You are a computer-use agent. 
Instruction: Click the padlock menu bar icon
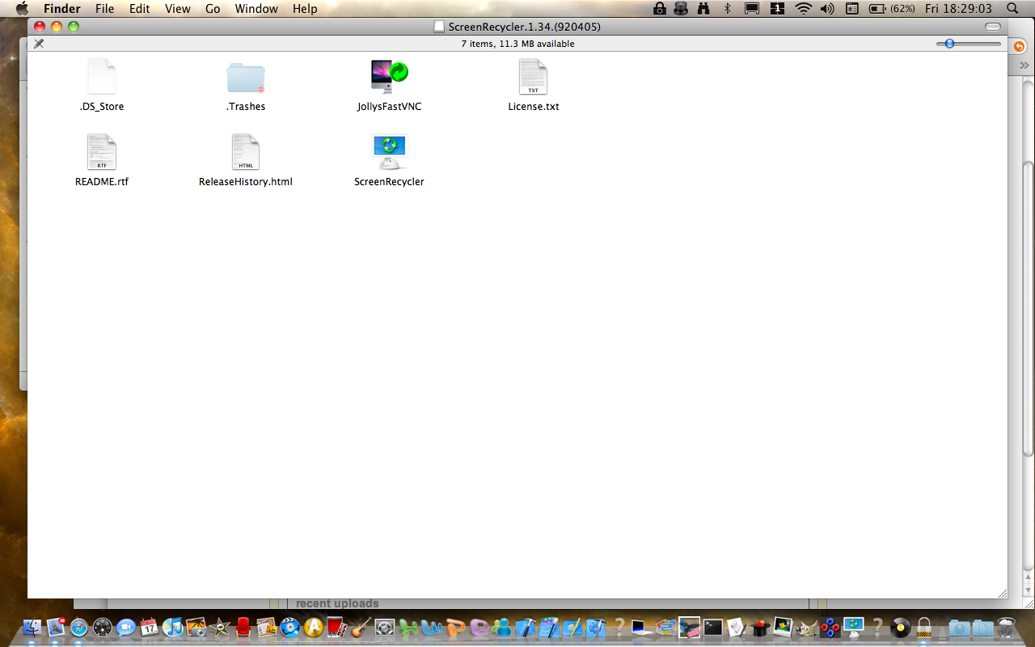coord(660,9)
